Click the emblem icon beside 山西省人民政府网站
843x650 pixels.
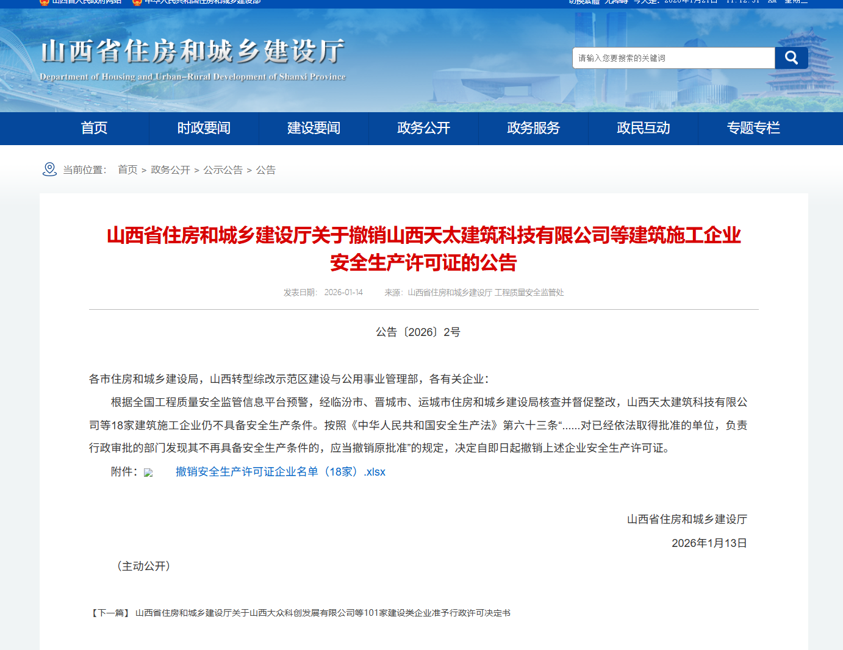pyautogui.click(x=45, y=2)
